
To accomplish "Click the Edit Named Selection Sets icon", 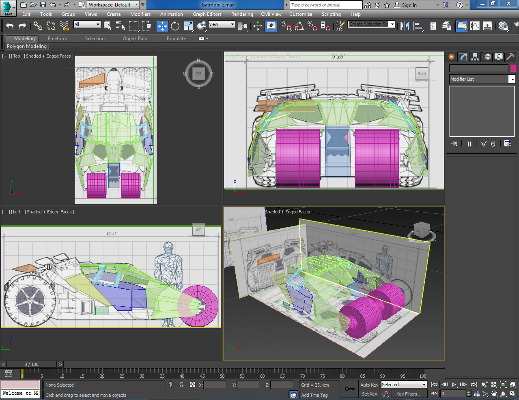I will (x=340, y=26).
